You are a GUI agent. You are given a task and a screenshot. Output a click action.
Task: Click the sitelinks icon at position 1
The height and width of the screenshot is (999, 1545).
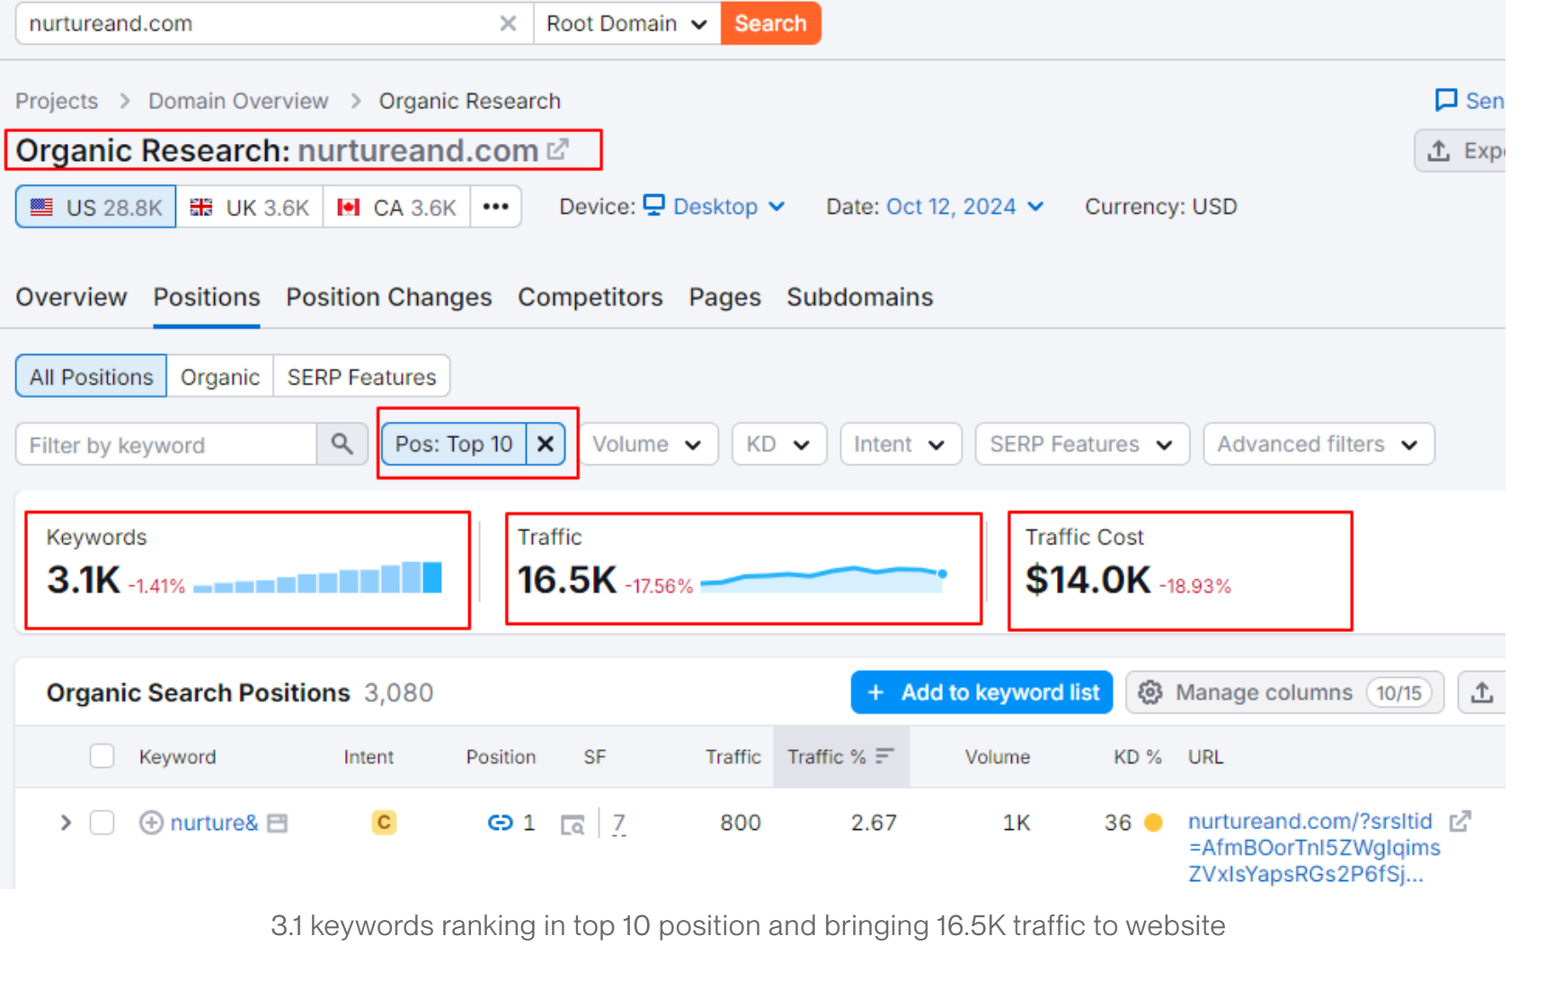pyautogui.click(x=500, y=823)
